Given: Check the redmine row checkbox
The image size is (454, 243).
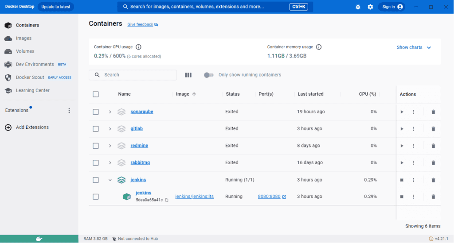Looking at the screenshot, I should (x=96, y=146).
